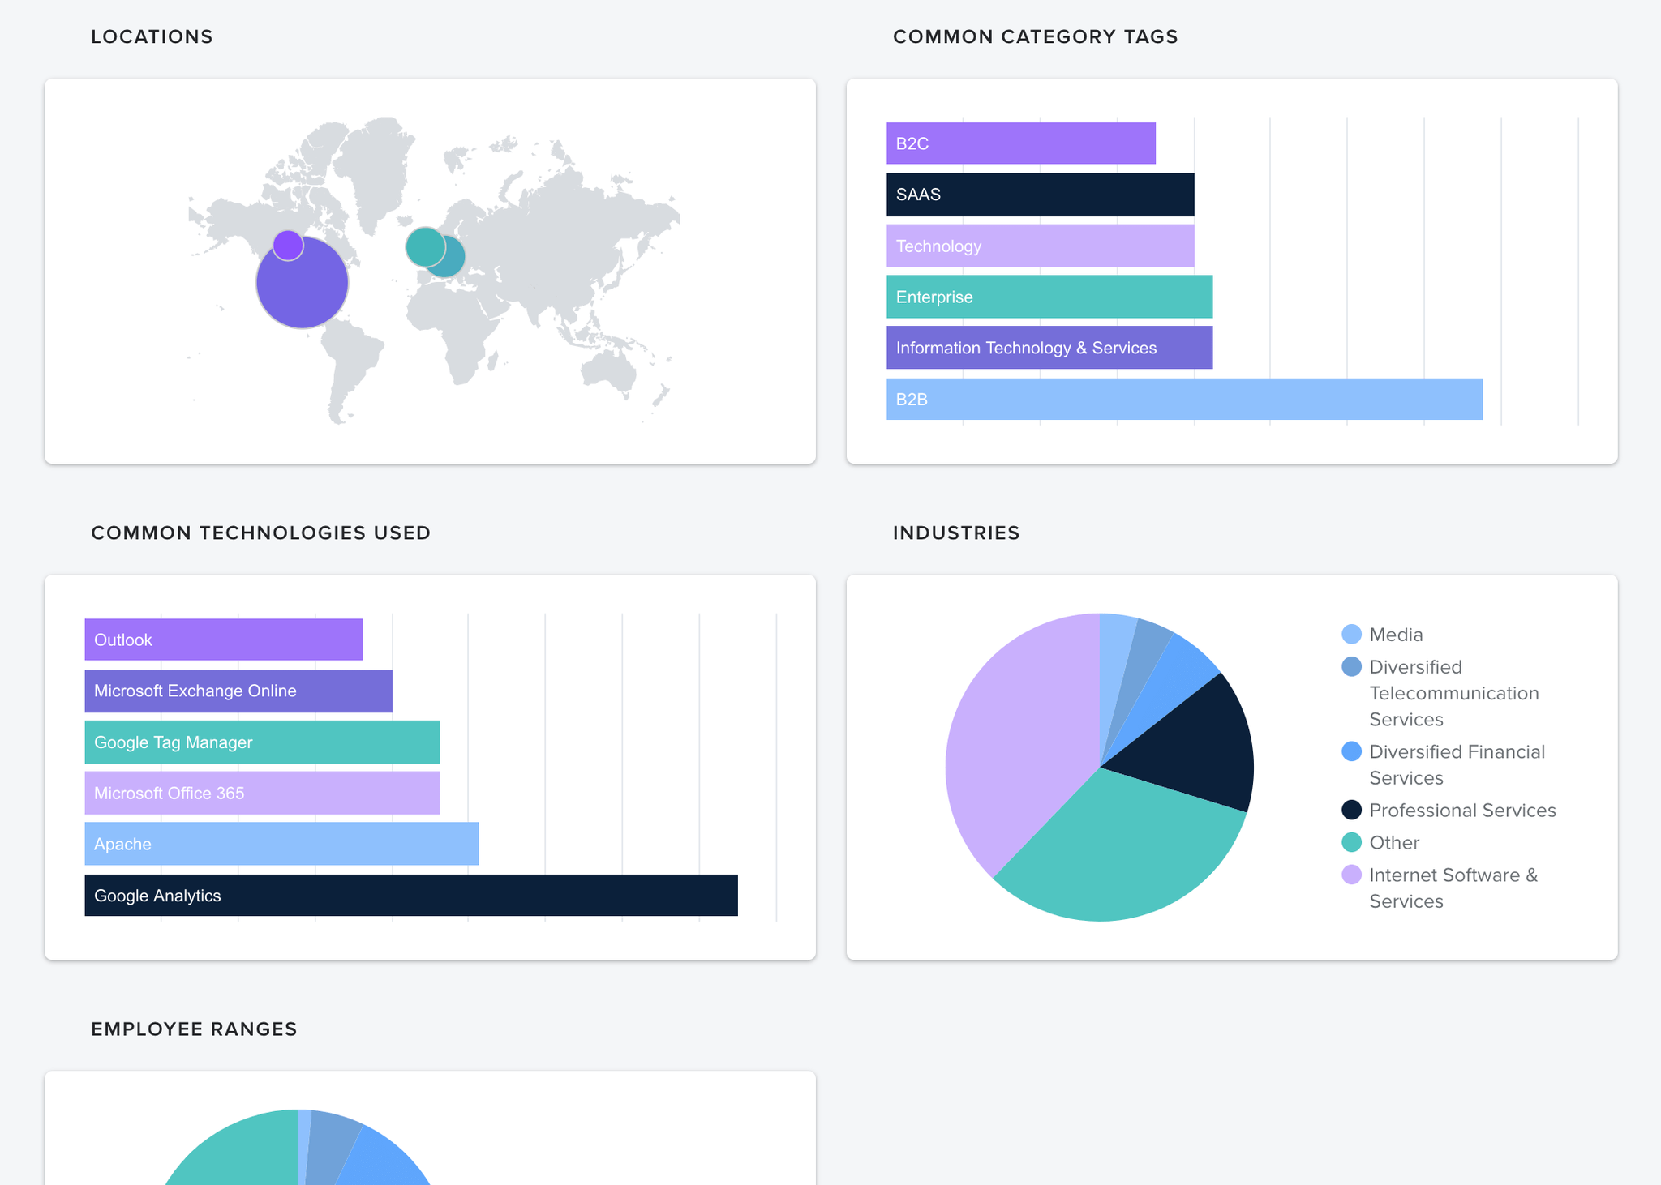Click the Other legend color dot

click(1351, 842)
